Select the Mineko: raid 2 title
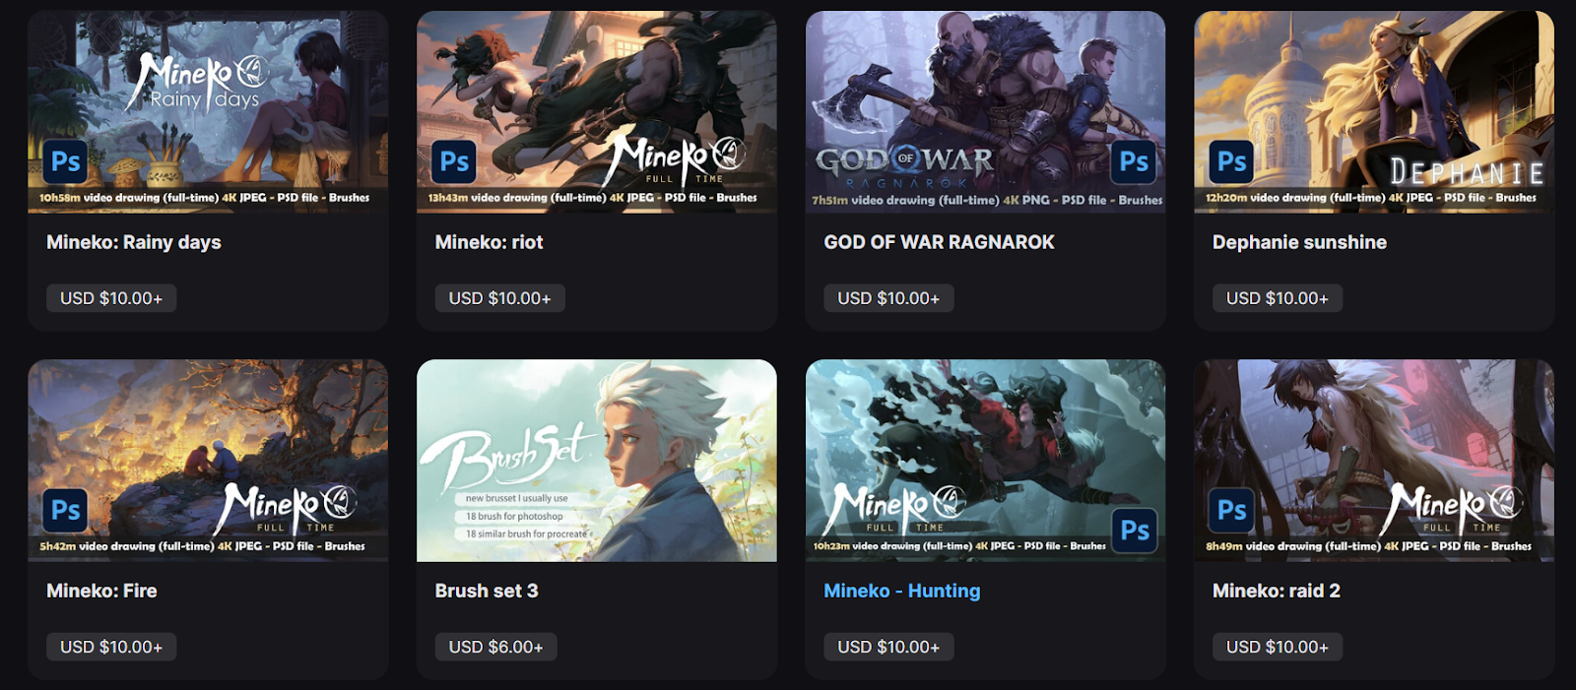1576x690 pixels. [1277, 591]
